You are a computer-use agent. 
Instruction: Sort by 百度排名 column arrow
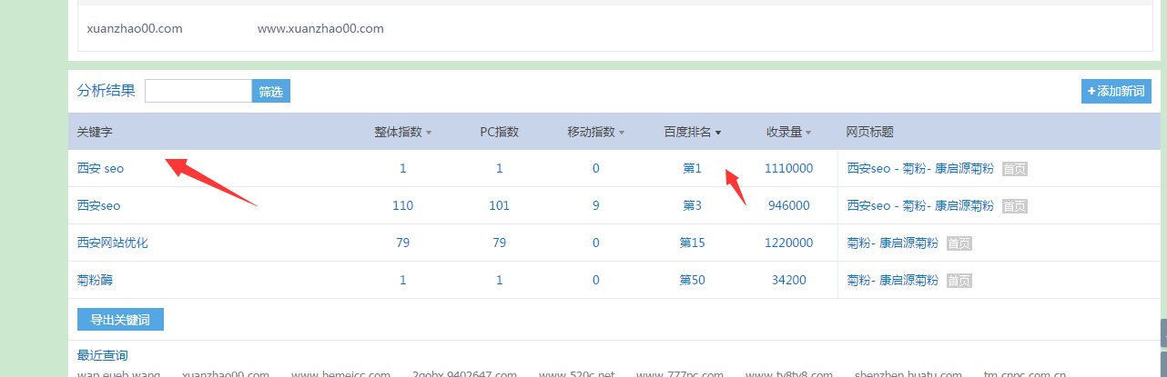718,133
